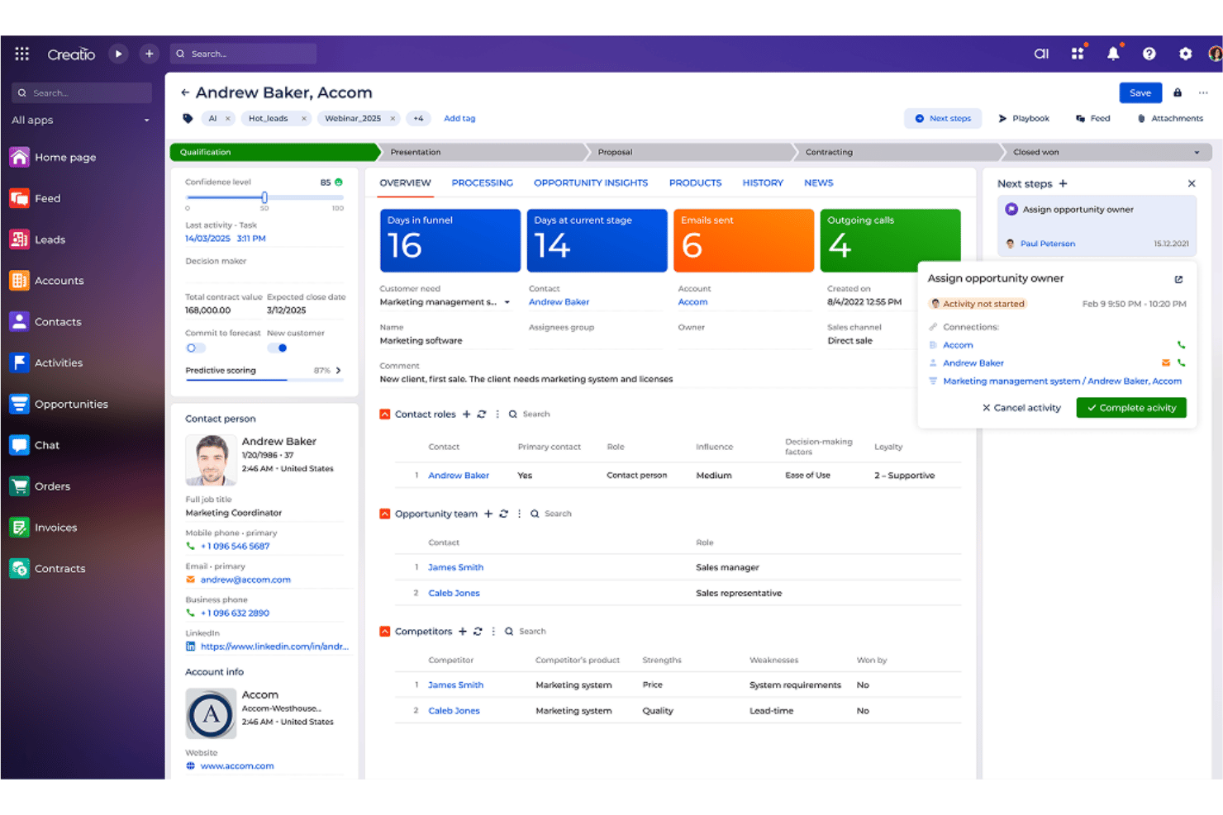This screenshot has width=1223, height=815.
Task: Collapse the Competitors section
Action: pyautogui.click(x=384, y=632)
